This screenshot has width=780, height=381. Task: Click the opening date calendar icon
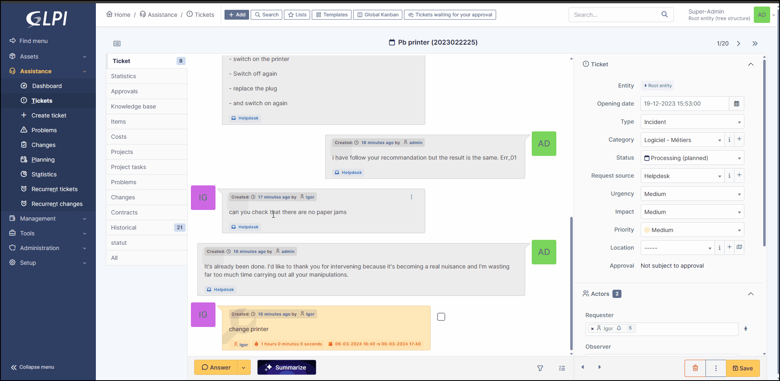click(736, 104)
